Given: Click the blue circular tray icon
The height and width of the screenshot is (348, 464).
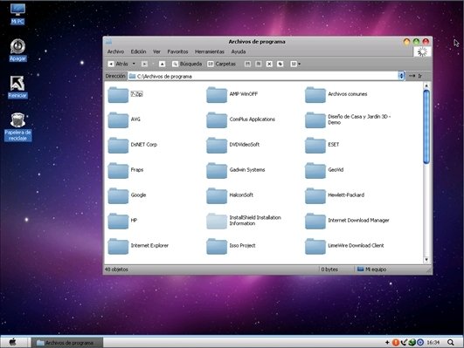Looking at the screenshot, I should pyautogui.click(x=420, y=343).
